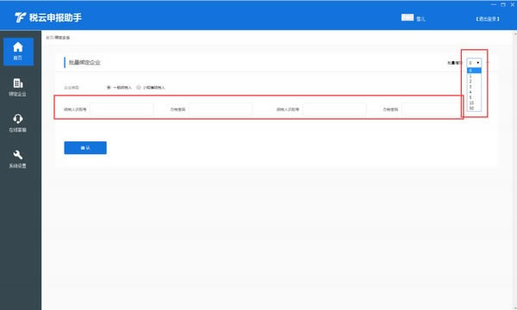Choose option 50 in the dropdown list
Image resolution: width=517 pixels, height=310 pixels.
tap(474, 108)
